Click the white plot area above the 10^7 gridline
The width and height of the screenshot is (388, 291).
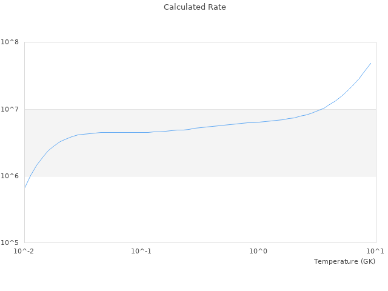152,73
